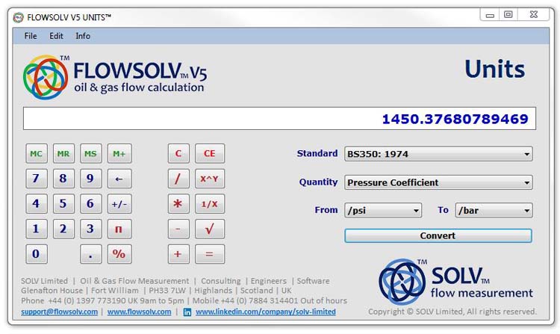Tap digit 0 on the keypad

click(36, 254)
